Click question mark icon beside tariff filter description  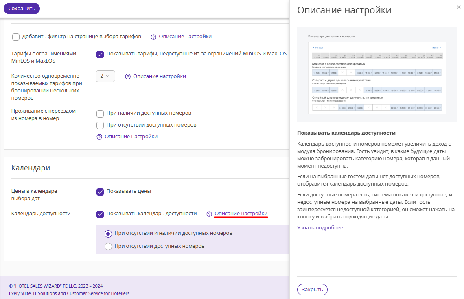(x=153, y=37)
